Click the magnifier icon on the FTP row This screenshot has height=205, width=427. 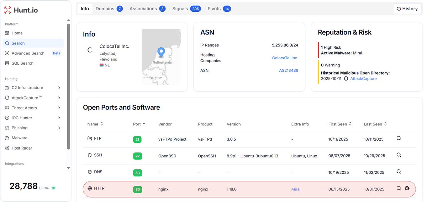(x=399, y=139)
